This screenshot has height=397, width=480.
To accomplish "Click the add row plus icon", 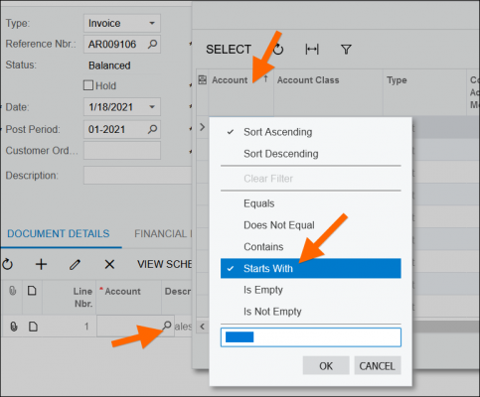I will (x=42, y=264).
